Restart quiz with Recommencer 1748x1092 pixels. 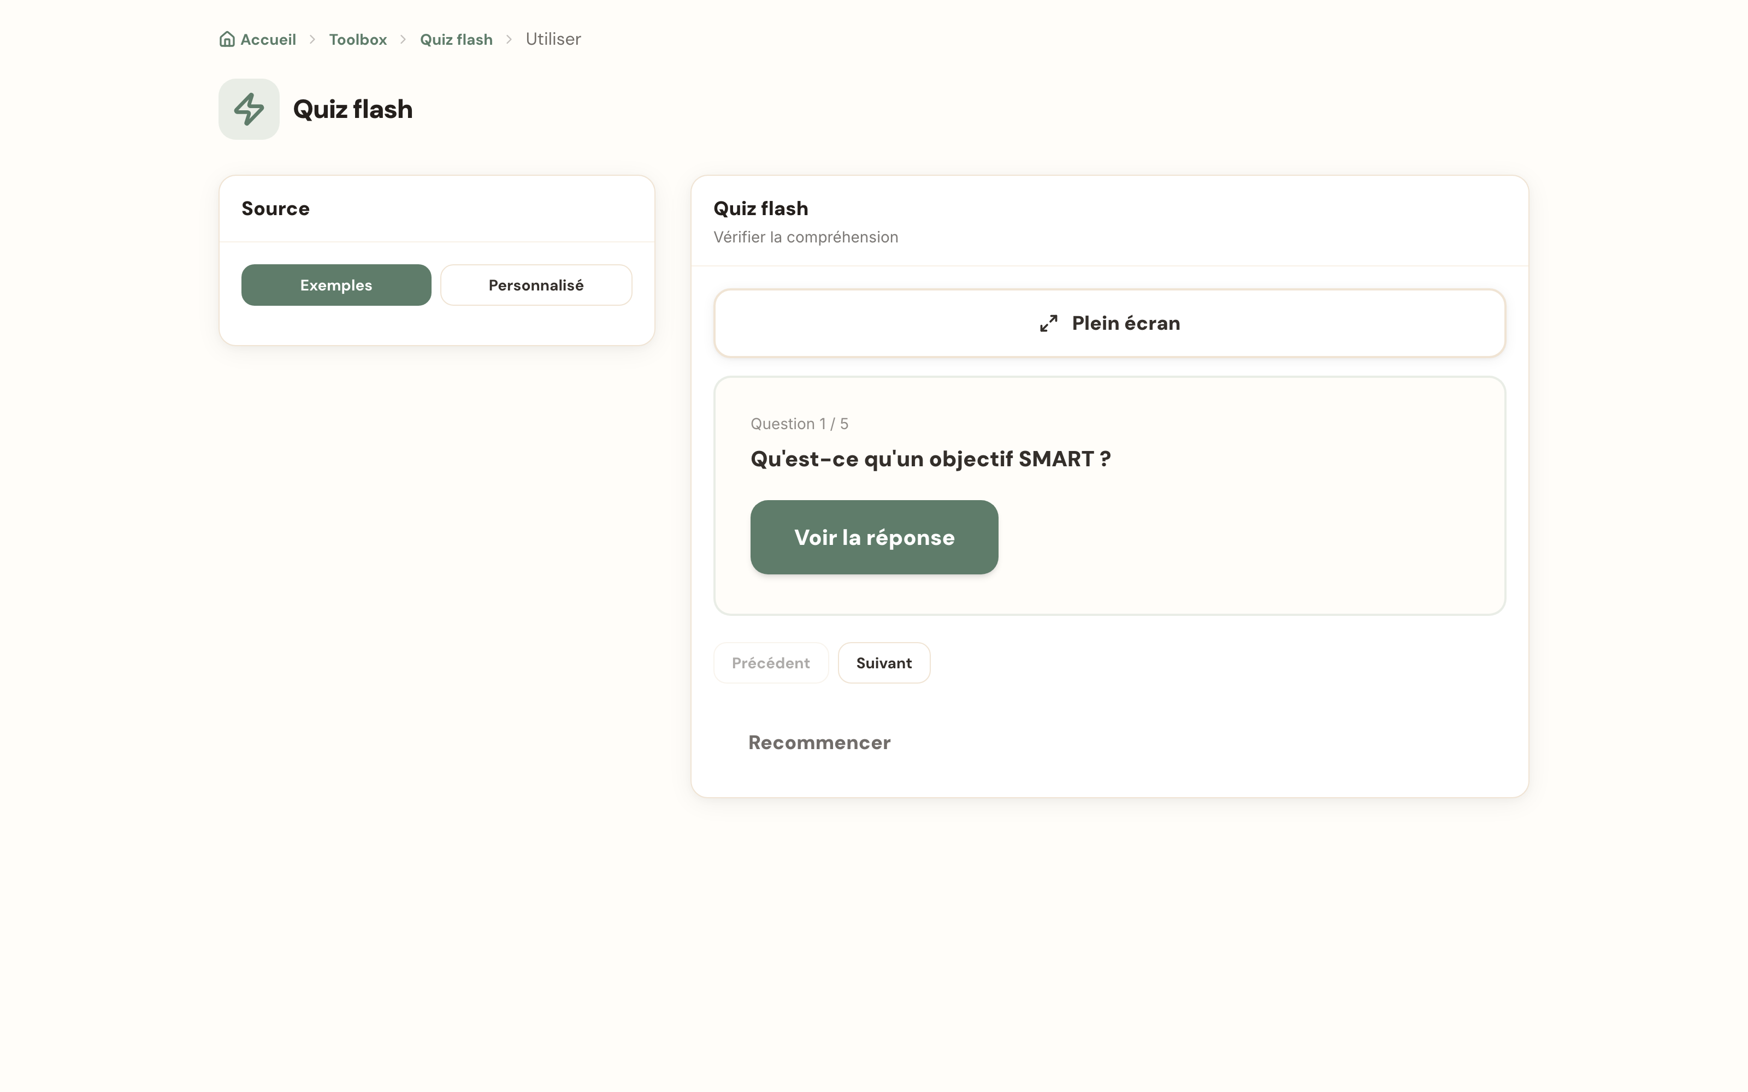[819, 743]
